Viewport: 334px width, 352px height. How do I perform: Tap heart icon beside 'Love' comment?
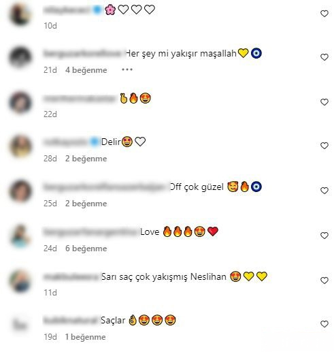point(324,236)
